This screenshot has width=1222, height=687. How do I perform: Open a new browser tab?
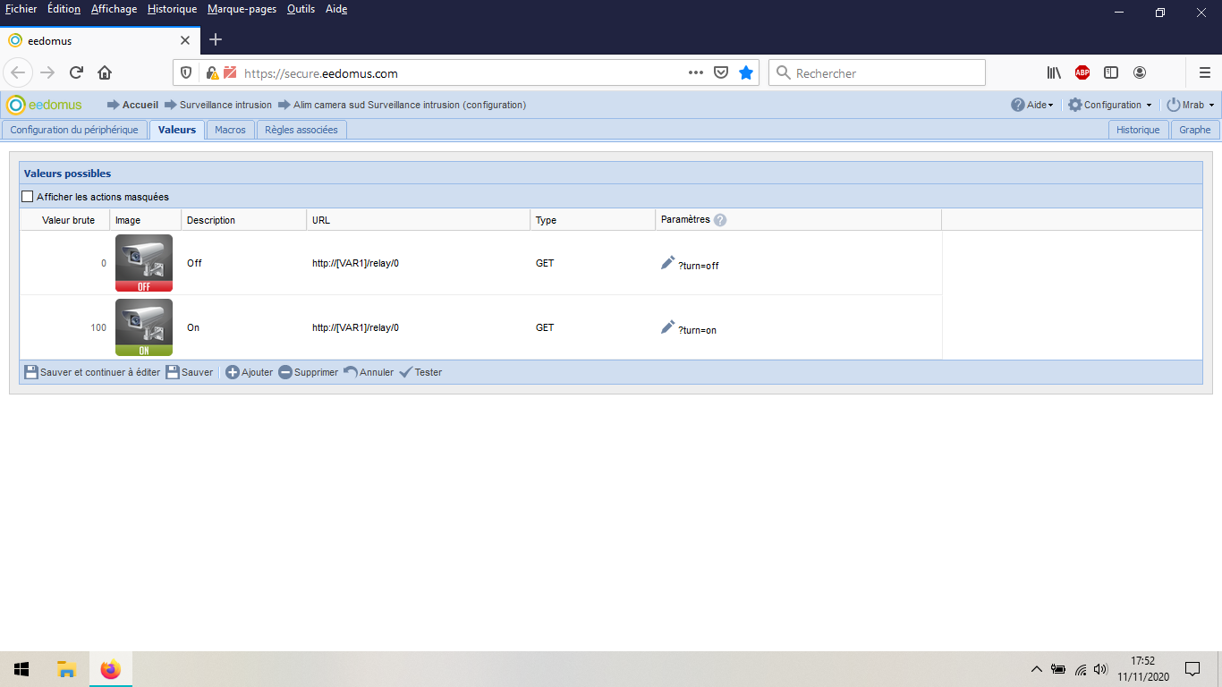[x=216, y=40]
